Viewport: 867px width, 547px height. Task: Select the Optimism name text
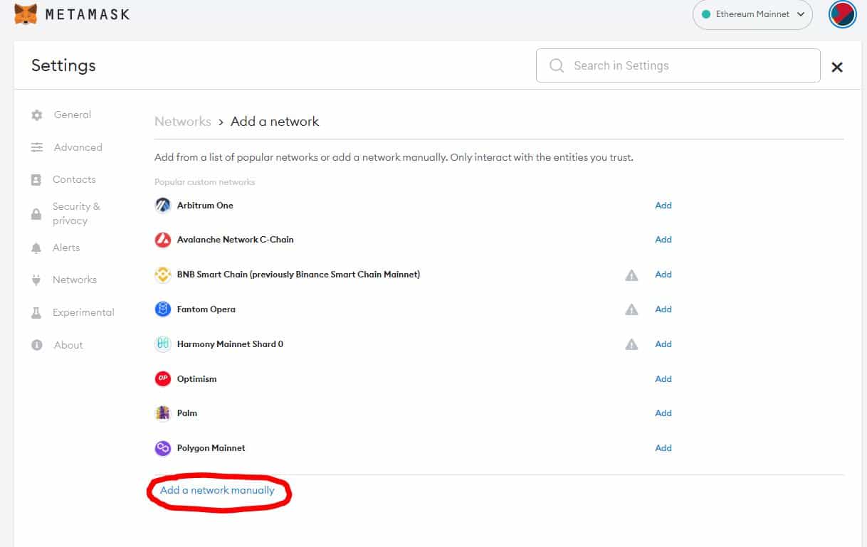point(196,379)
